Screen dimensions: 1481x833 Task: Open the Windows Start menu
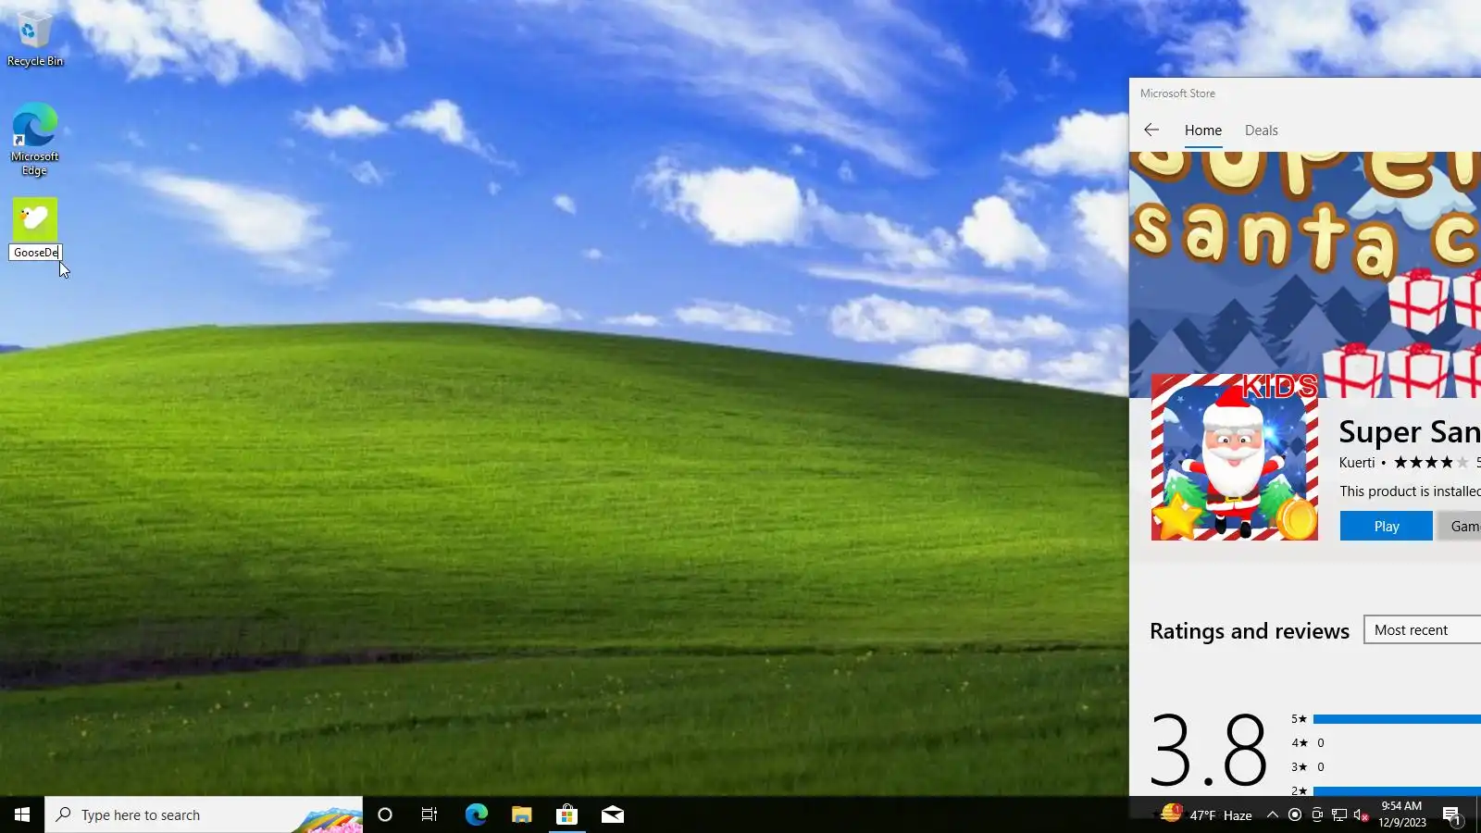pyautogui.click(x=22, y=814)
